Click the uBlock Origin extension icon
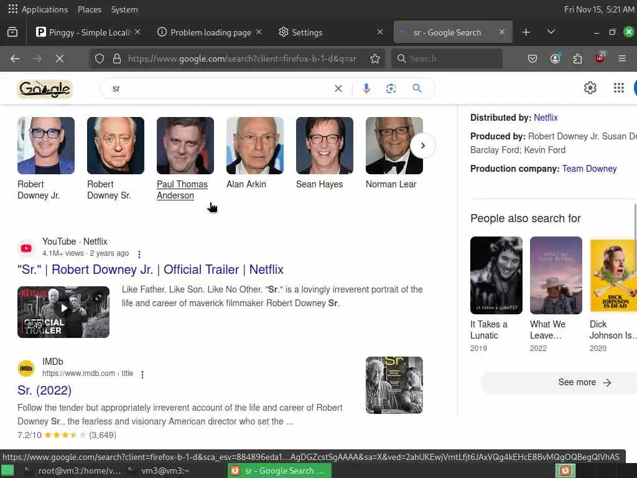Screen dimensions: 637x478 tap(600, 58)
